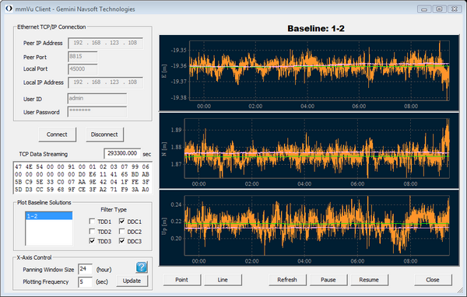Click the Connect button
467x297 pixels.
[x=57, y=135]
